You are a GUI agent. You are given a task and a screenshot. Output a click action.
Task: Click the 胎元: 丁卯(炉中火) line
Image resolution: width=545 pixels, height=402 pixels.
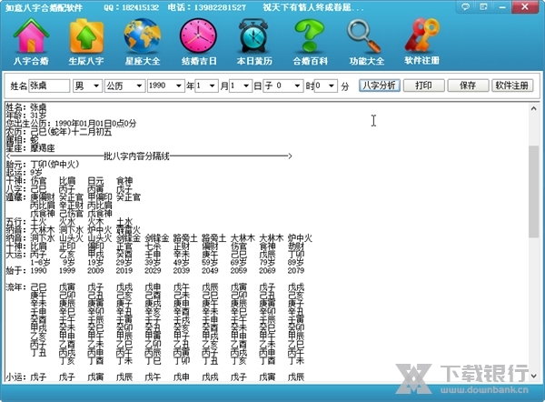(x=43, y=164)
